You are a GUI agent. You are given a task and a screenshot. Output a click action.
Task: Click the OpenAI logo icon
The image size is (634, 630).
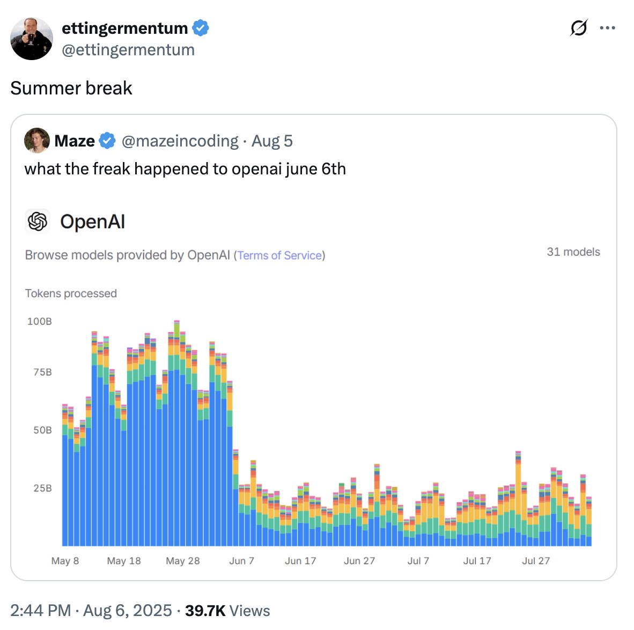tap(38, 221)
